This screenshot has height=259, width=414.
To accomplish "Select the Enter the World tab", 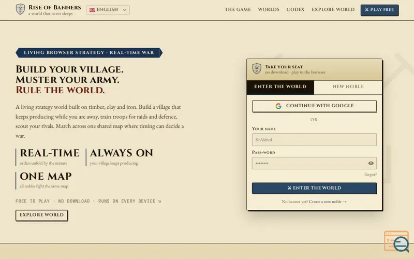I will (280, 87).
